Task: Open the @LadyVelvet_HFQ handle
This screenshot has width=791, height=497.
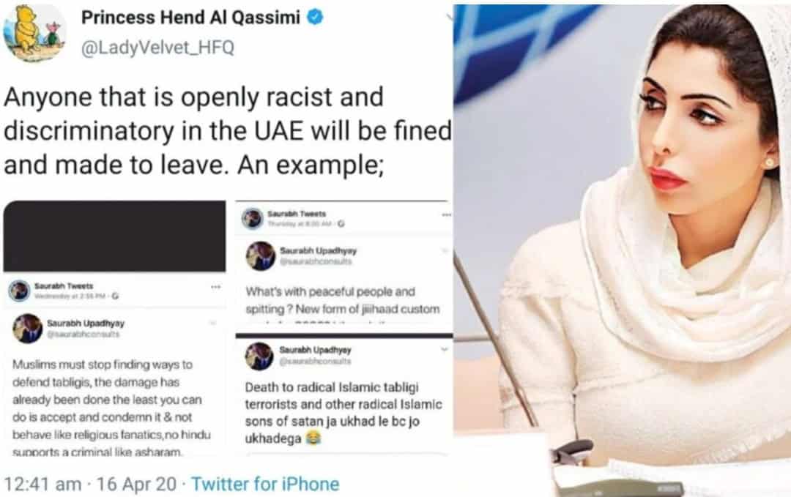Action: [x=157, y=48]
